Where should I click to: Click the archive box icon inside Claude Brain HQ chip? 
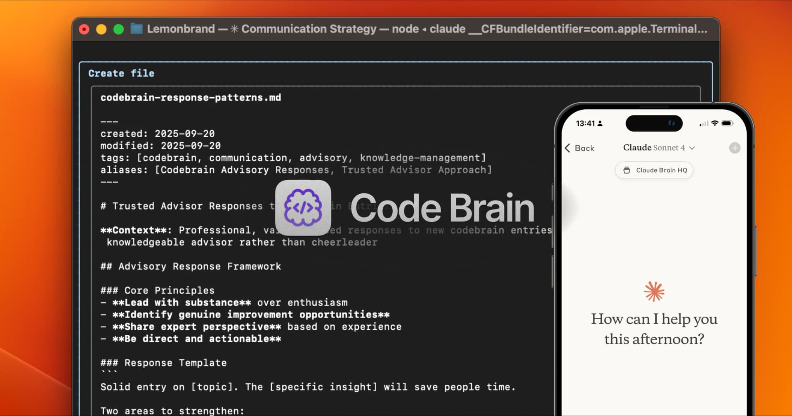[626, 170]
